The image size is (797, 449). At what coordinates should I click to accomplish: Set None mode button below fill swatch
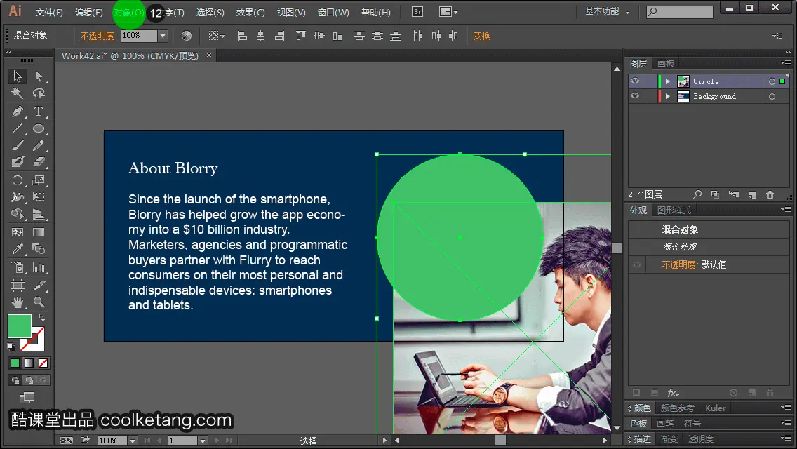pyautogui.click(x=43, y=363)
